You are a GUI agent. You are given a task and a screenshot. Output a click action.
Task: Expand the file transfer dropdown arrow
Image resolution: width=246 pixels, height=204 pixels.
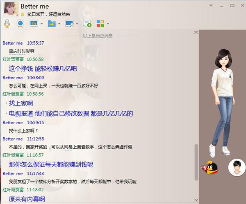click(x=59, y=24)
